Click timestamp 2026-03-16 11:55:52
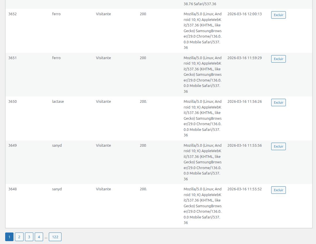The image size is (316, 244). (x=244, y=189)
